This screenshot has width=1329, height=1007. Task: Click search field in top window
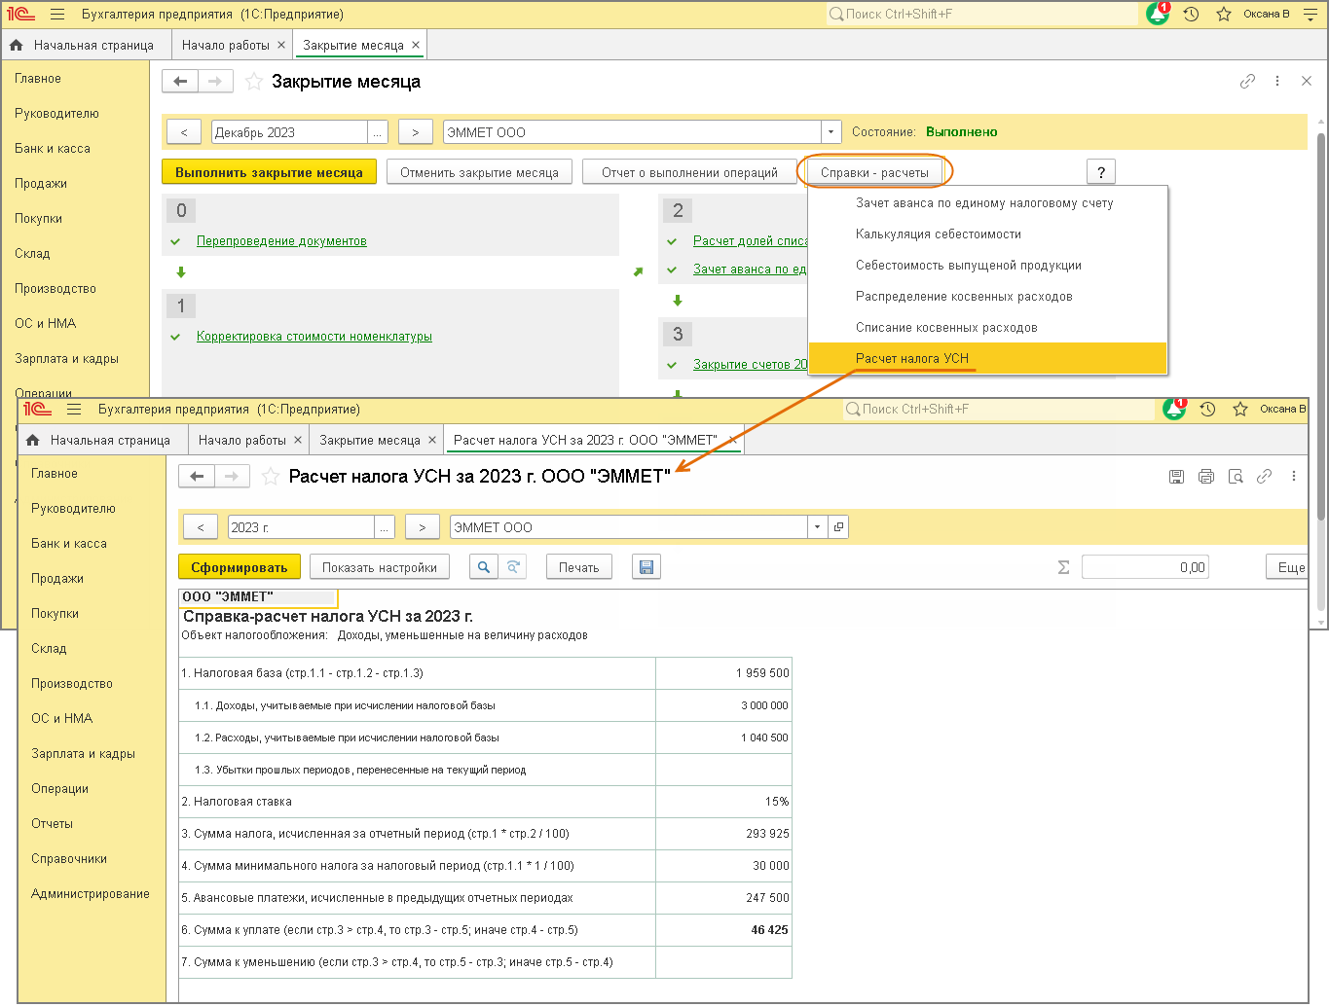point(981,14)
